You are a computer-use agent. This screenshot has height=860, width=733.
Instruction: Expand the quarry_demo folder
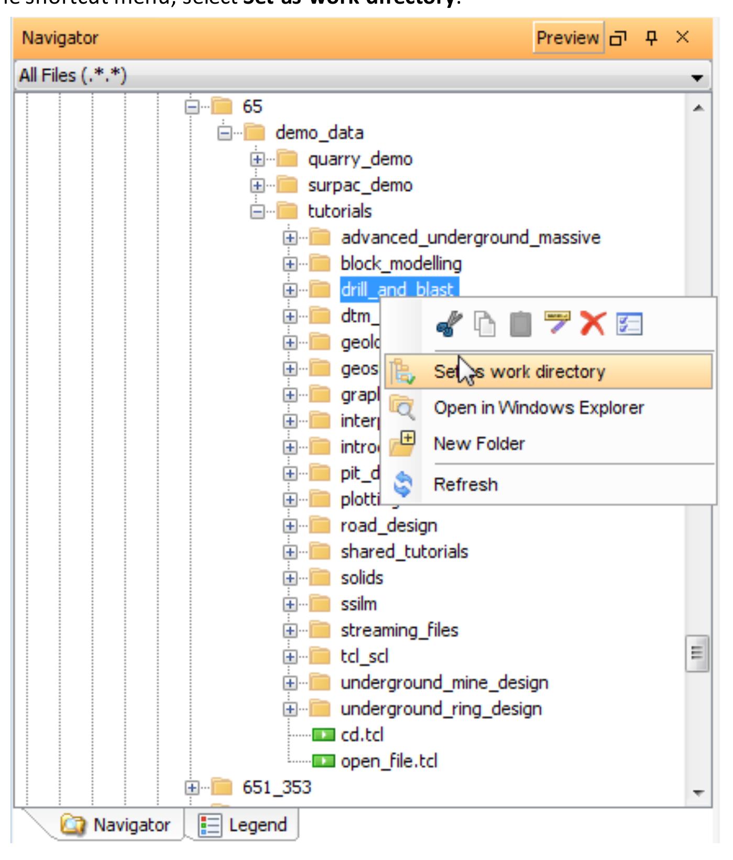point(257,159)
